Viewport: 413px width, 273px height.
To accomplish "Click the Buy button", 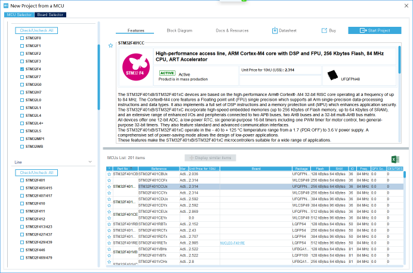I will pyautogui.click(x=329, y=30).
